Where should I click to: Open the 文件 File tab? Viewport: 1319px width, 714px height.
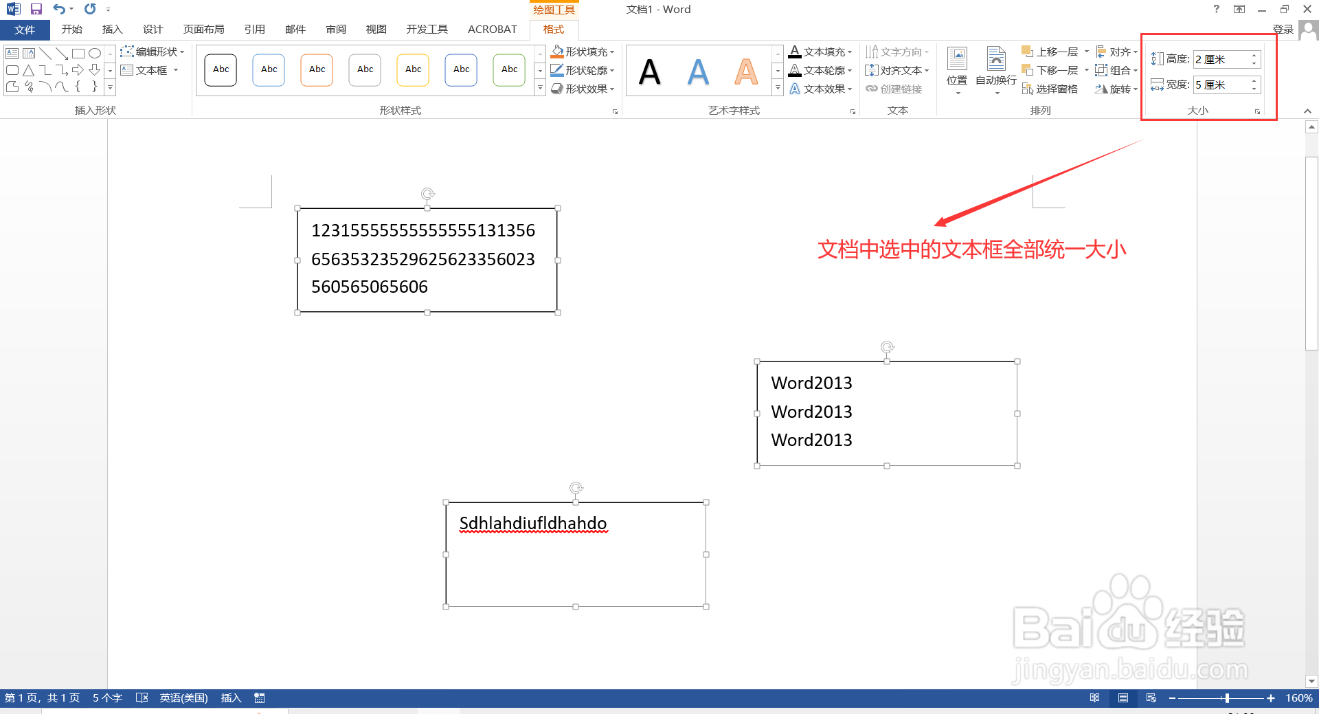(x=25, y=30)
